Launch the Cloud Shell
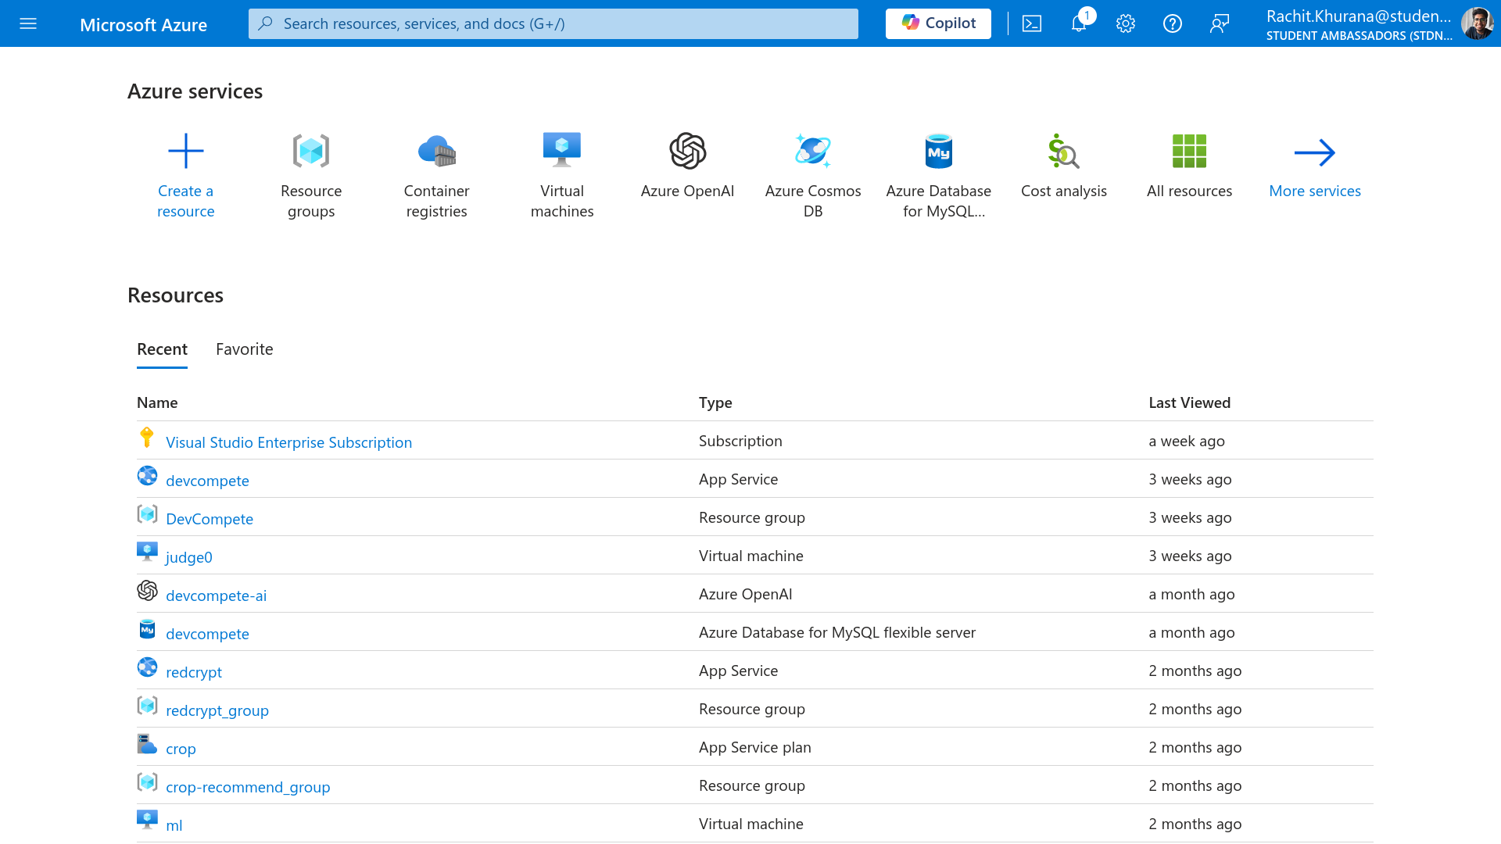 click(1032, 23)
